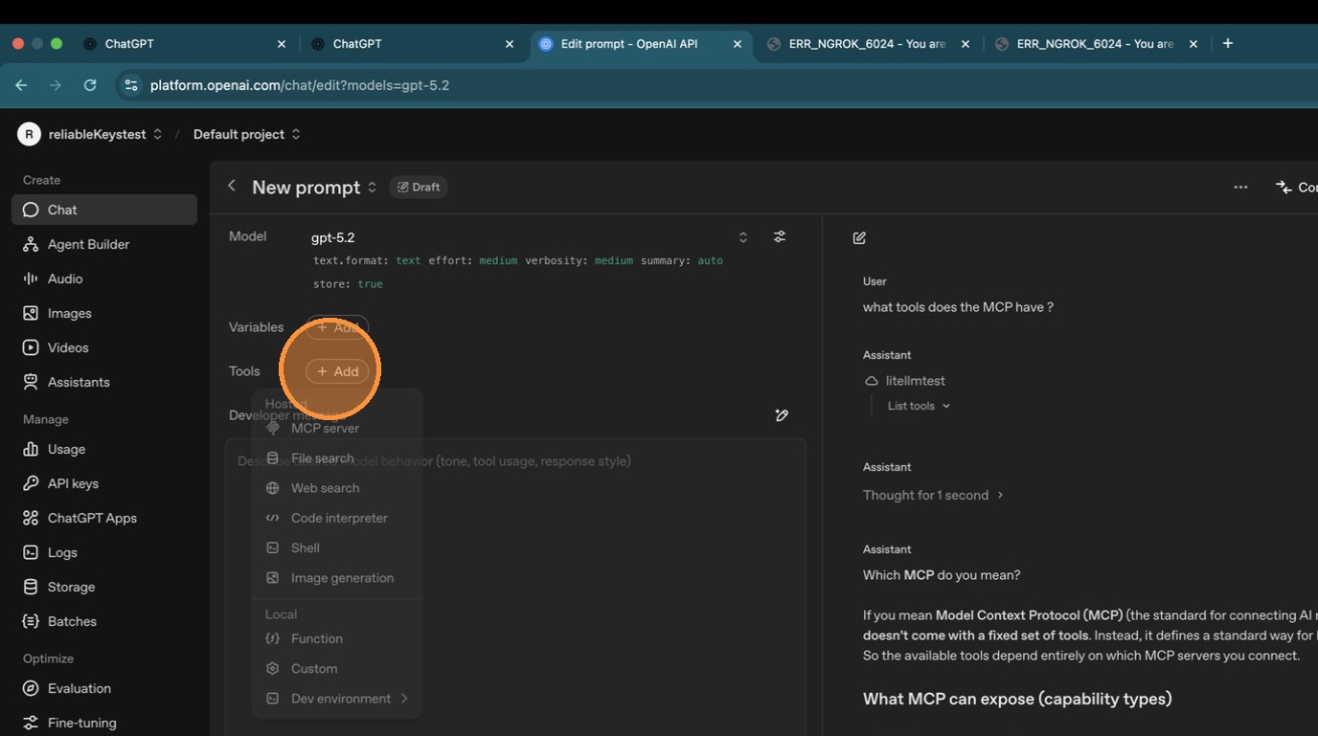Click the browser back arrow
The image size is (1318, 736).
click(21, 85)
